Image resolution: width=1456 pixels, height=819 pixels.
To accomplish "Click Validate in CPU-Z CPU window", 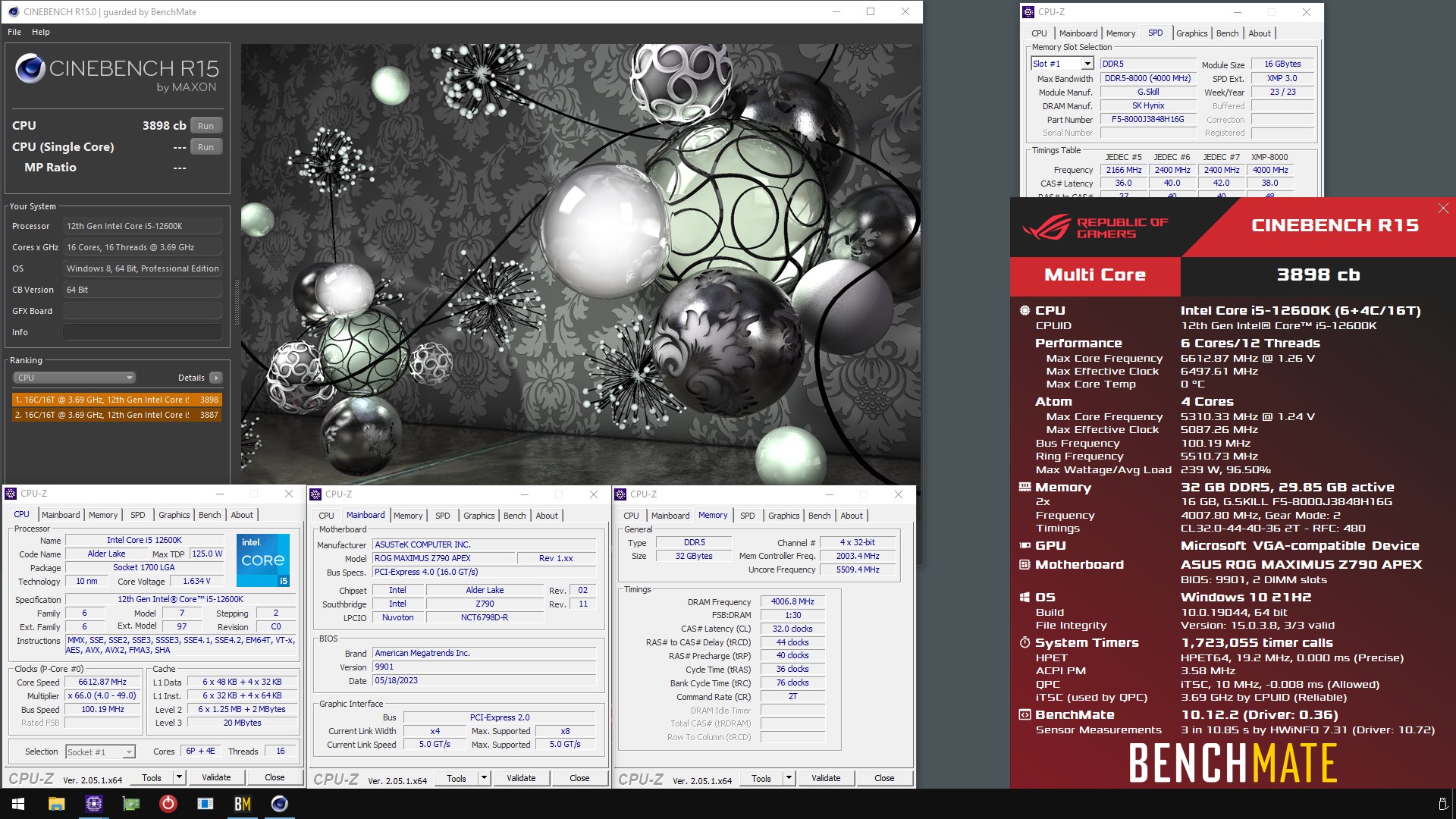I will 216,777.
